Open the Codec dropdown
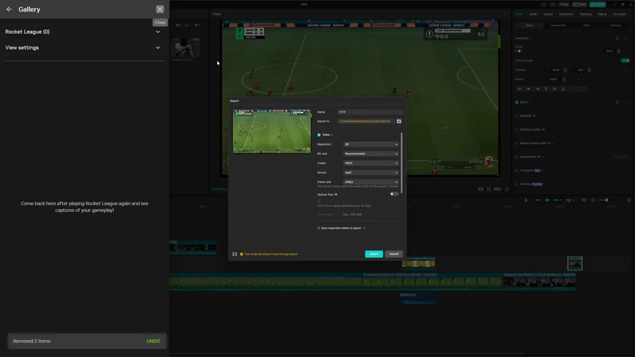635x357 pixels. pos(371,163)
